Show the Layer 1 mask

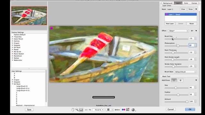191,9
